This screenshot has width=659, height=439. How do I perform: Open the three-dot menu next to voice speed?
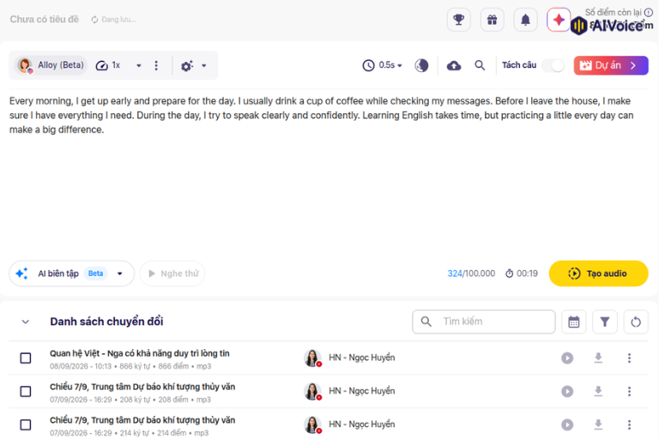click(156, 65)
